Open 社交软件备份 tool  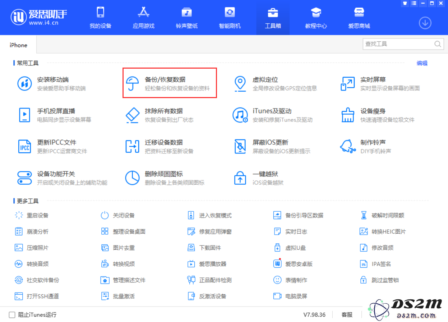(37, 280)
